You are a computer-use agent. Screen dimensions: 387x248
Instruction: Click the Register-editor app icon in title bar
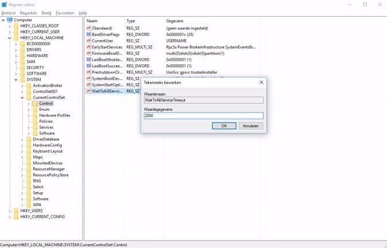tap(4, 5)
